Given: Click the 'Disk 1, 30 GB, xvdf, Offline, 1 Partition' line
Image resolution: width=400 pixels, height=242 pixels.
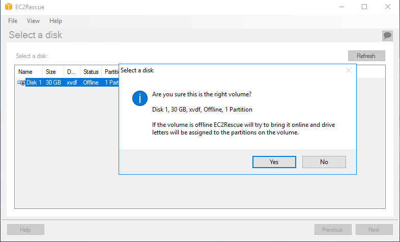Looking at the screenshot, I should tap(203, 110).
